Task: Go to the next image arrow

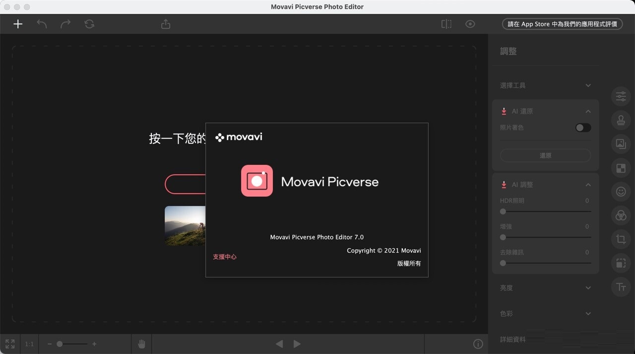Action: tap(297, 344)
